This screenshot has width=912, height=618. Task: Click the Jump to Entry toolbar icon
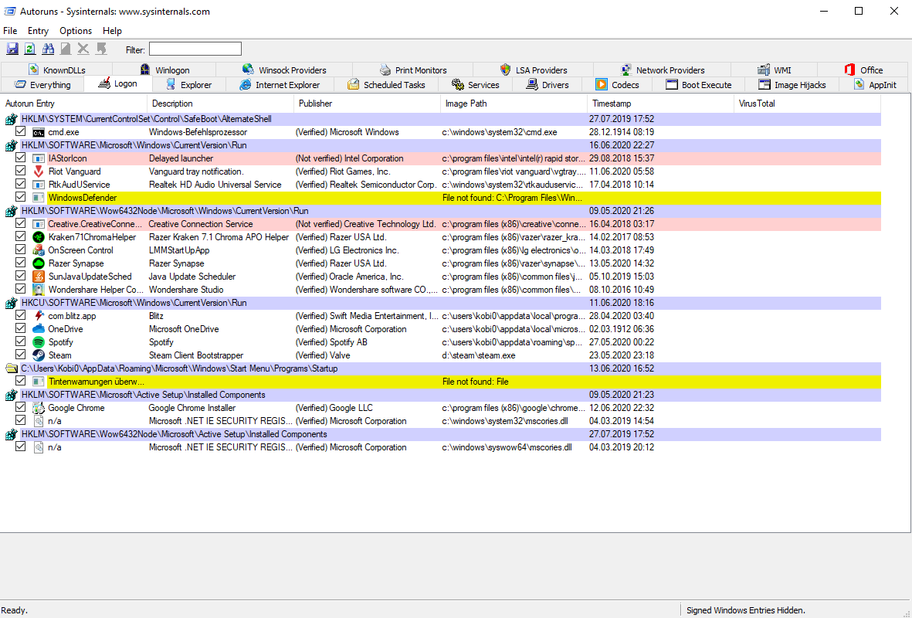[102, 49]
